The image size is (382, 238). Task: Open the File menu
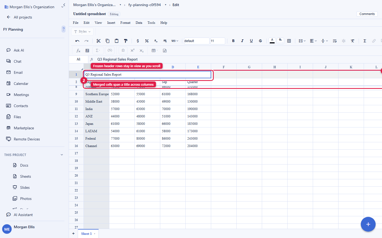click(76, 23)
